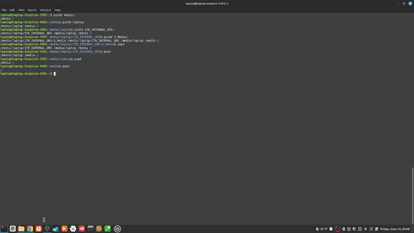
Task: Open the Wi-Fi network tray icon
Action: [x=365, y=229]
